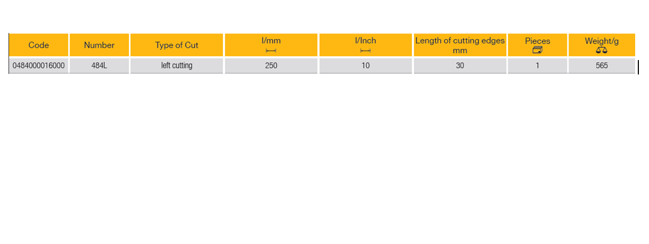Click the 10 inch length value
This screenshot has height=244, width=649.
tap(365, 66)
